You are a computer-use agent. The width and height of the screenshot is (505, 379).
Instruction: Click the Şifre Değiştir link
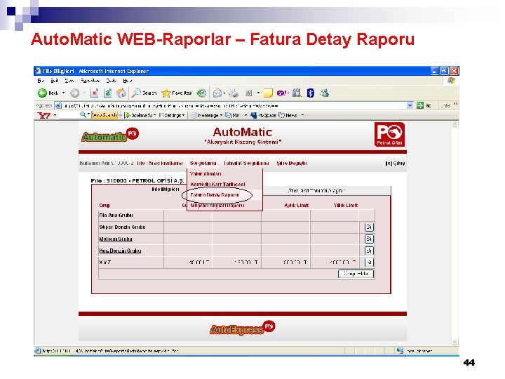[x=292, y=164]
